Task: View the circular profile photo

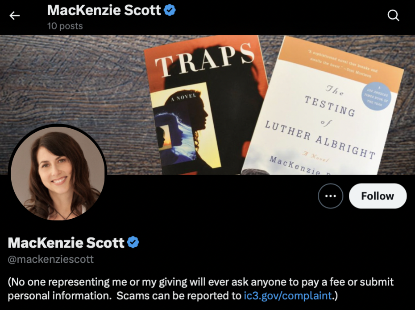Action: pyautogui.click(x=58, y=172)
